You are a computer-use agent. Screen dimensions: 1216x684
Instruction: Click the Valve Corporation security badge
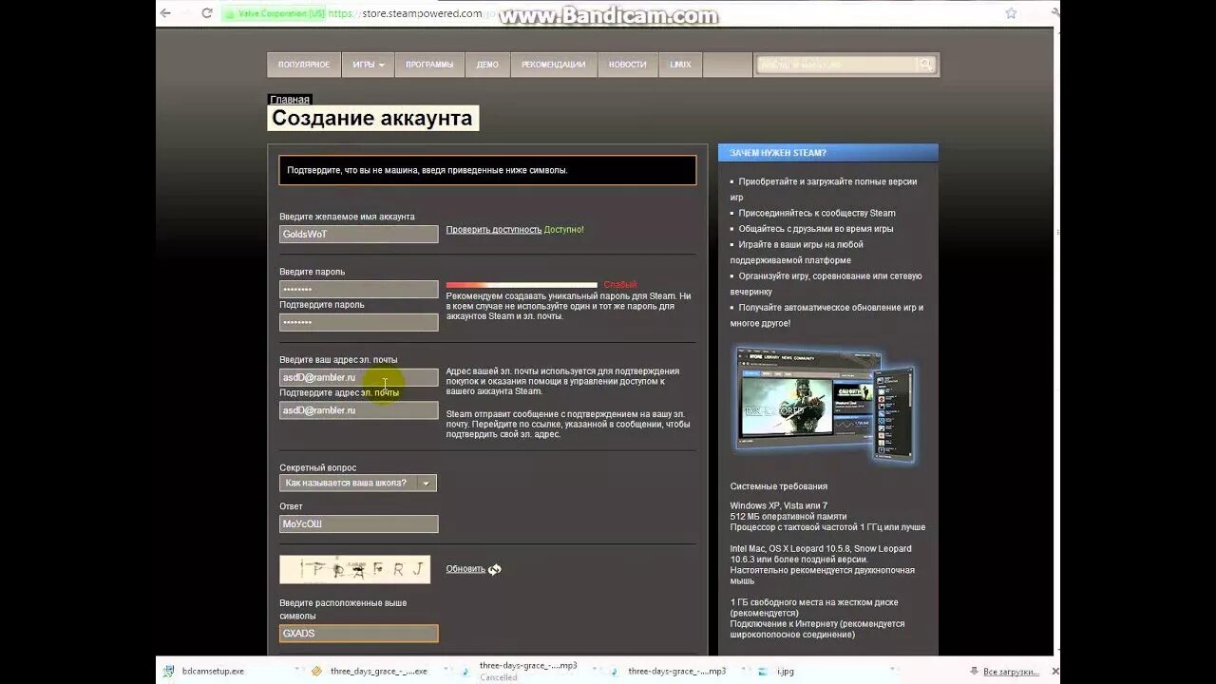[274, 13]
